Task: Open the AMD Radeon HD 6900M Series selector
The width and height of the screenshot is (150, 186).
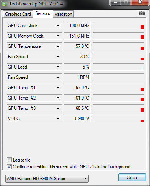Action: (47, 179)
